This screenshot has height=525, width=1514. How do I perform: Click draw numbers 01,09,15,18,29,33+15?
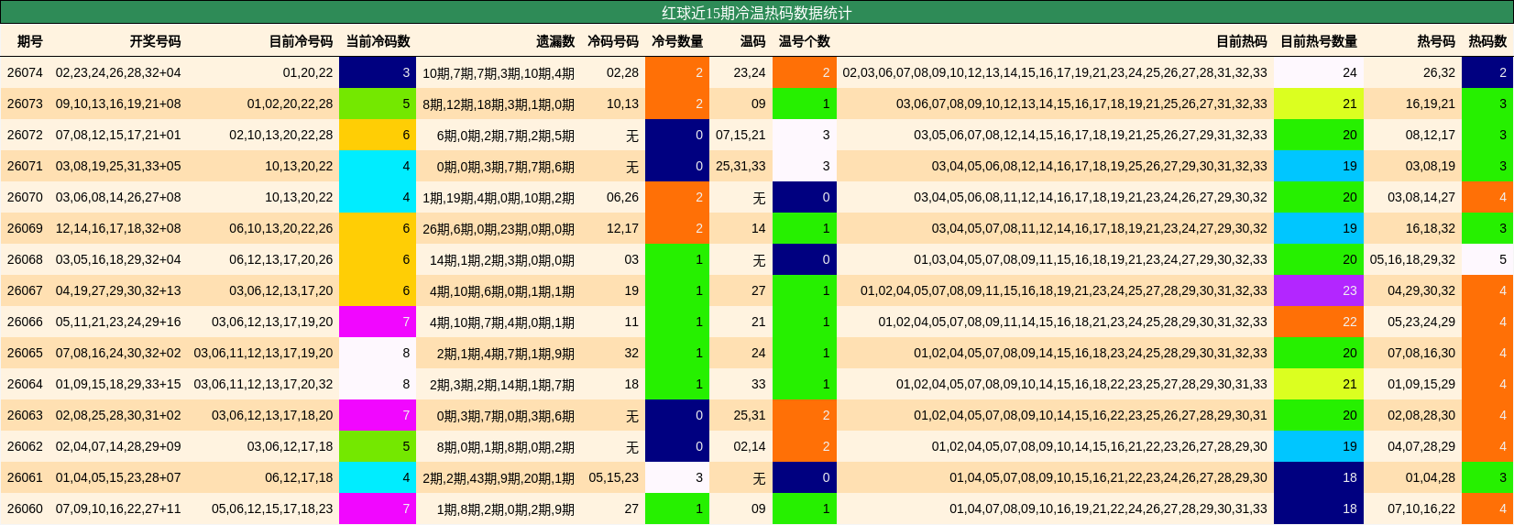pos(118,384)
